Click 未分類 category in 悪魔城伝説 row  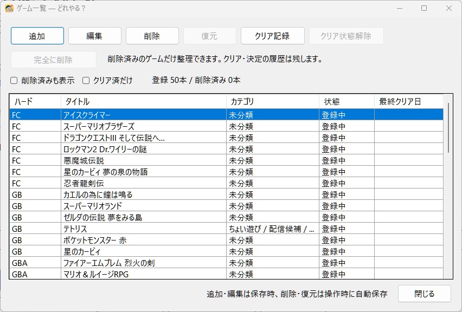(273, 160)
